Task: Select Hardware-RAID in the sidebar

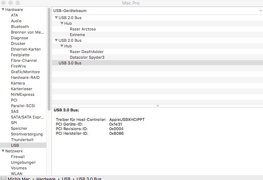Action: [x=25, y=77]
